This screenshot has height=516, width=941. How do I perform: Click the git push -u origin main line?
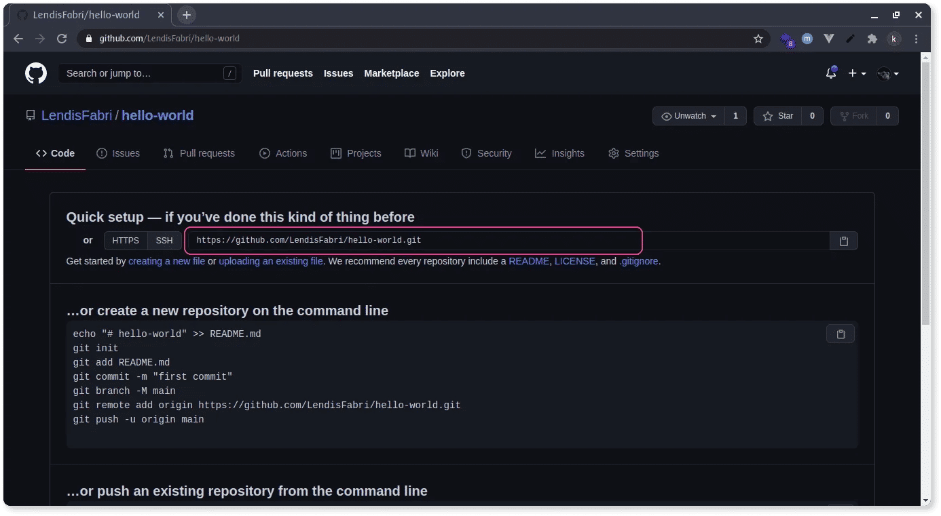pyautogui.click(x=139, y=420)
